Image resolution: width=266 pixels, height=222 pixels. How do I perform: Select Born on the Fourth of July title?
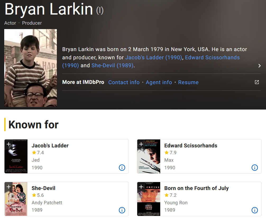coord(196,188)
